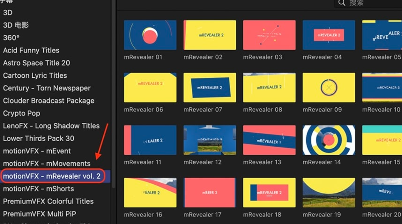Choose the mRevealer 08 thumbnail
This screenshot has width=402, height=224.
[269, 88]
